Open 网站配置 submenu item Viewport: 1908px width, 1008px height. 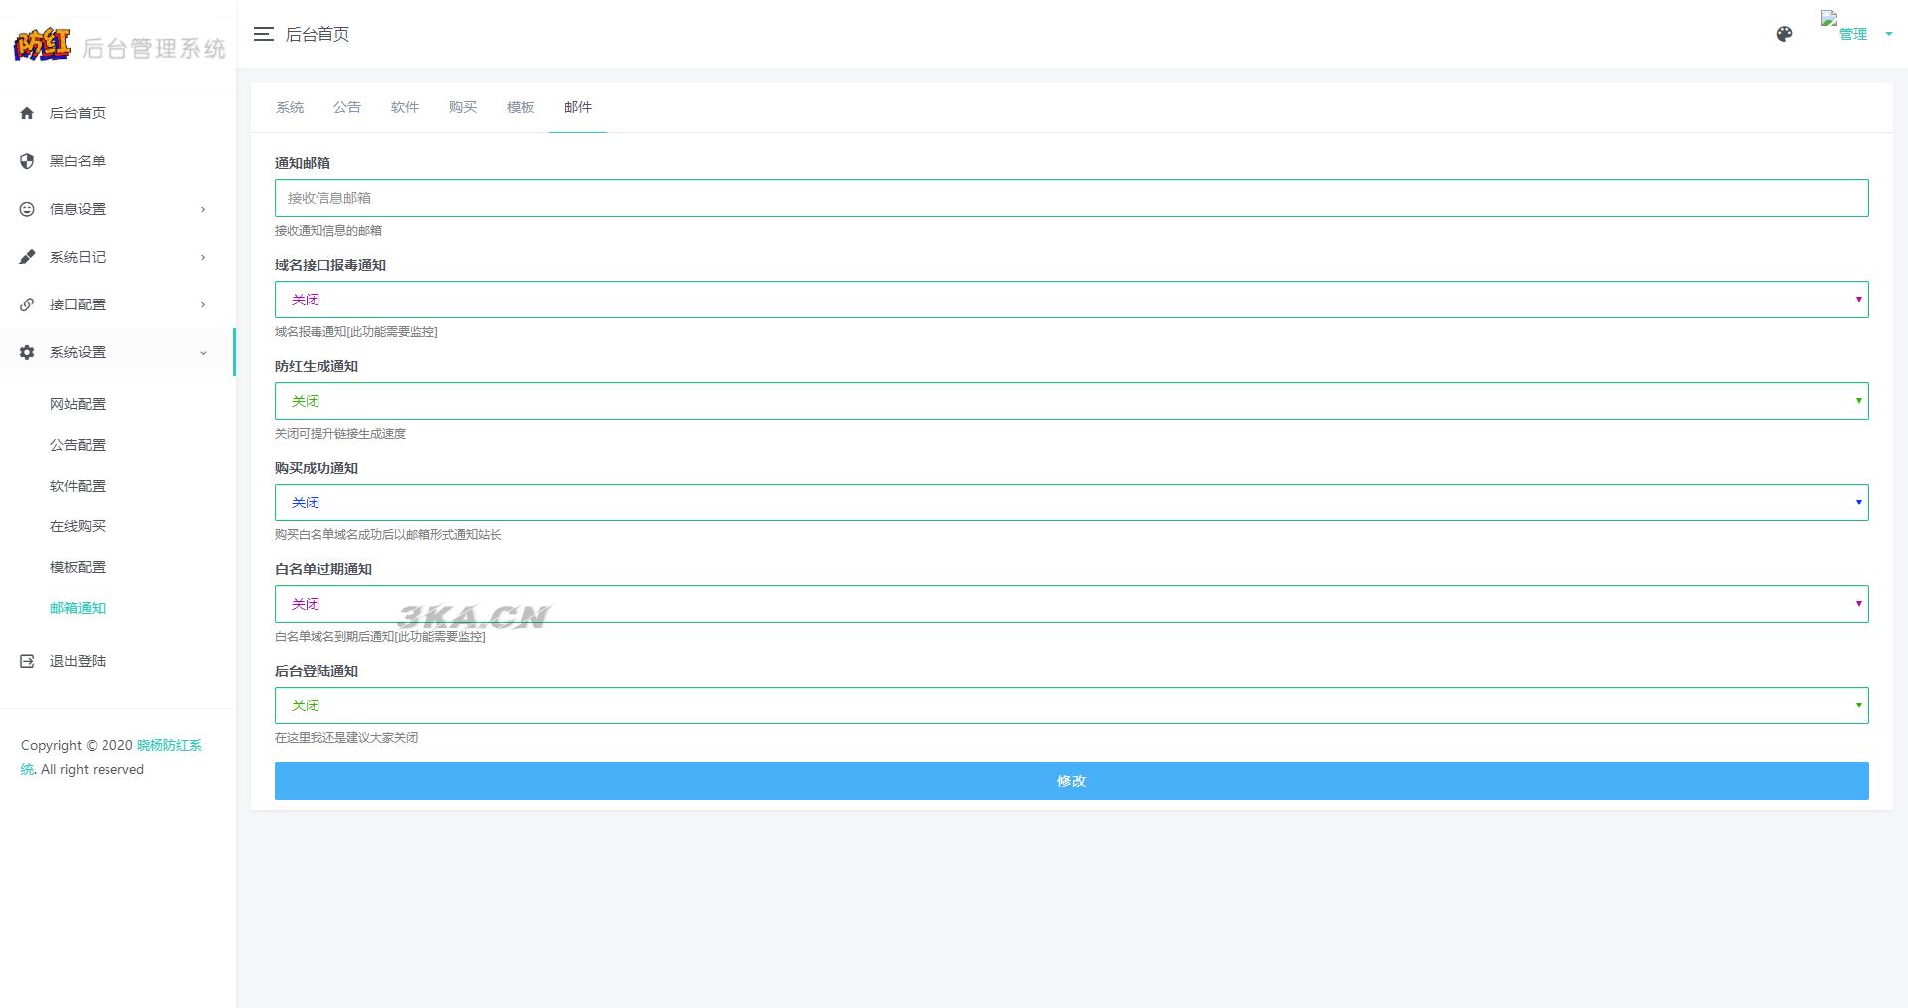point(78,404)
